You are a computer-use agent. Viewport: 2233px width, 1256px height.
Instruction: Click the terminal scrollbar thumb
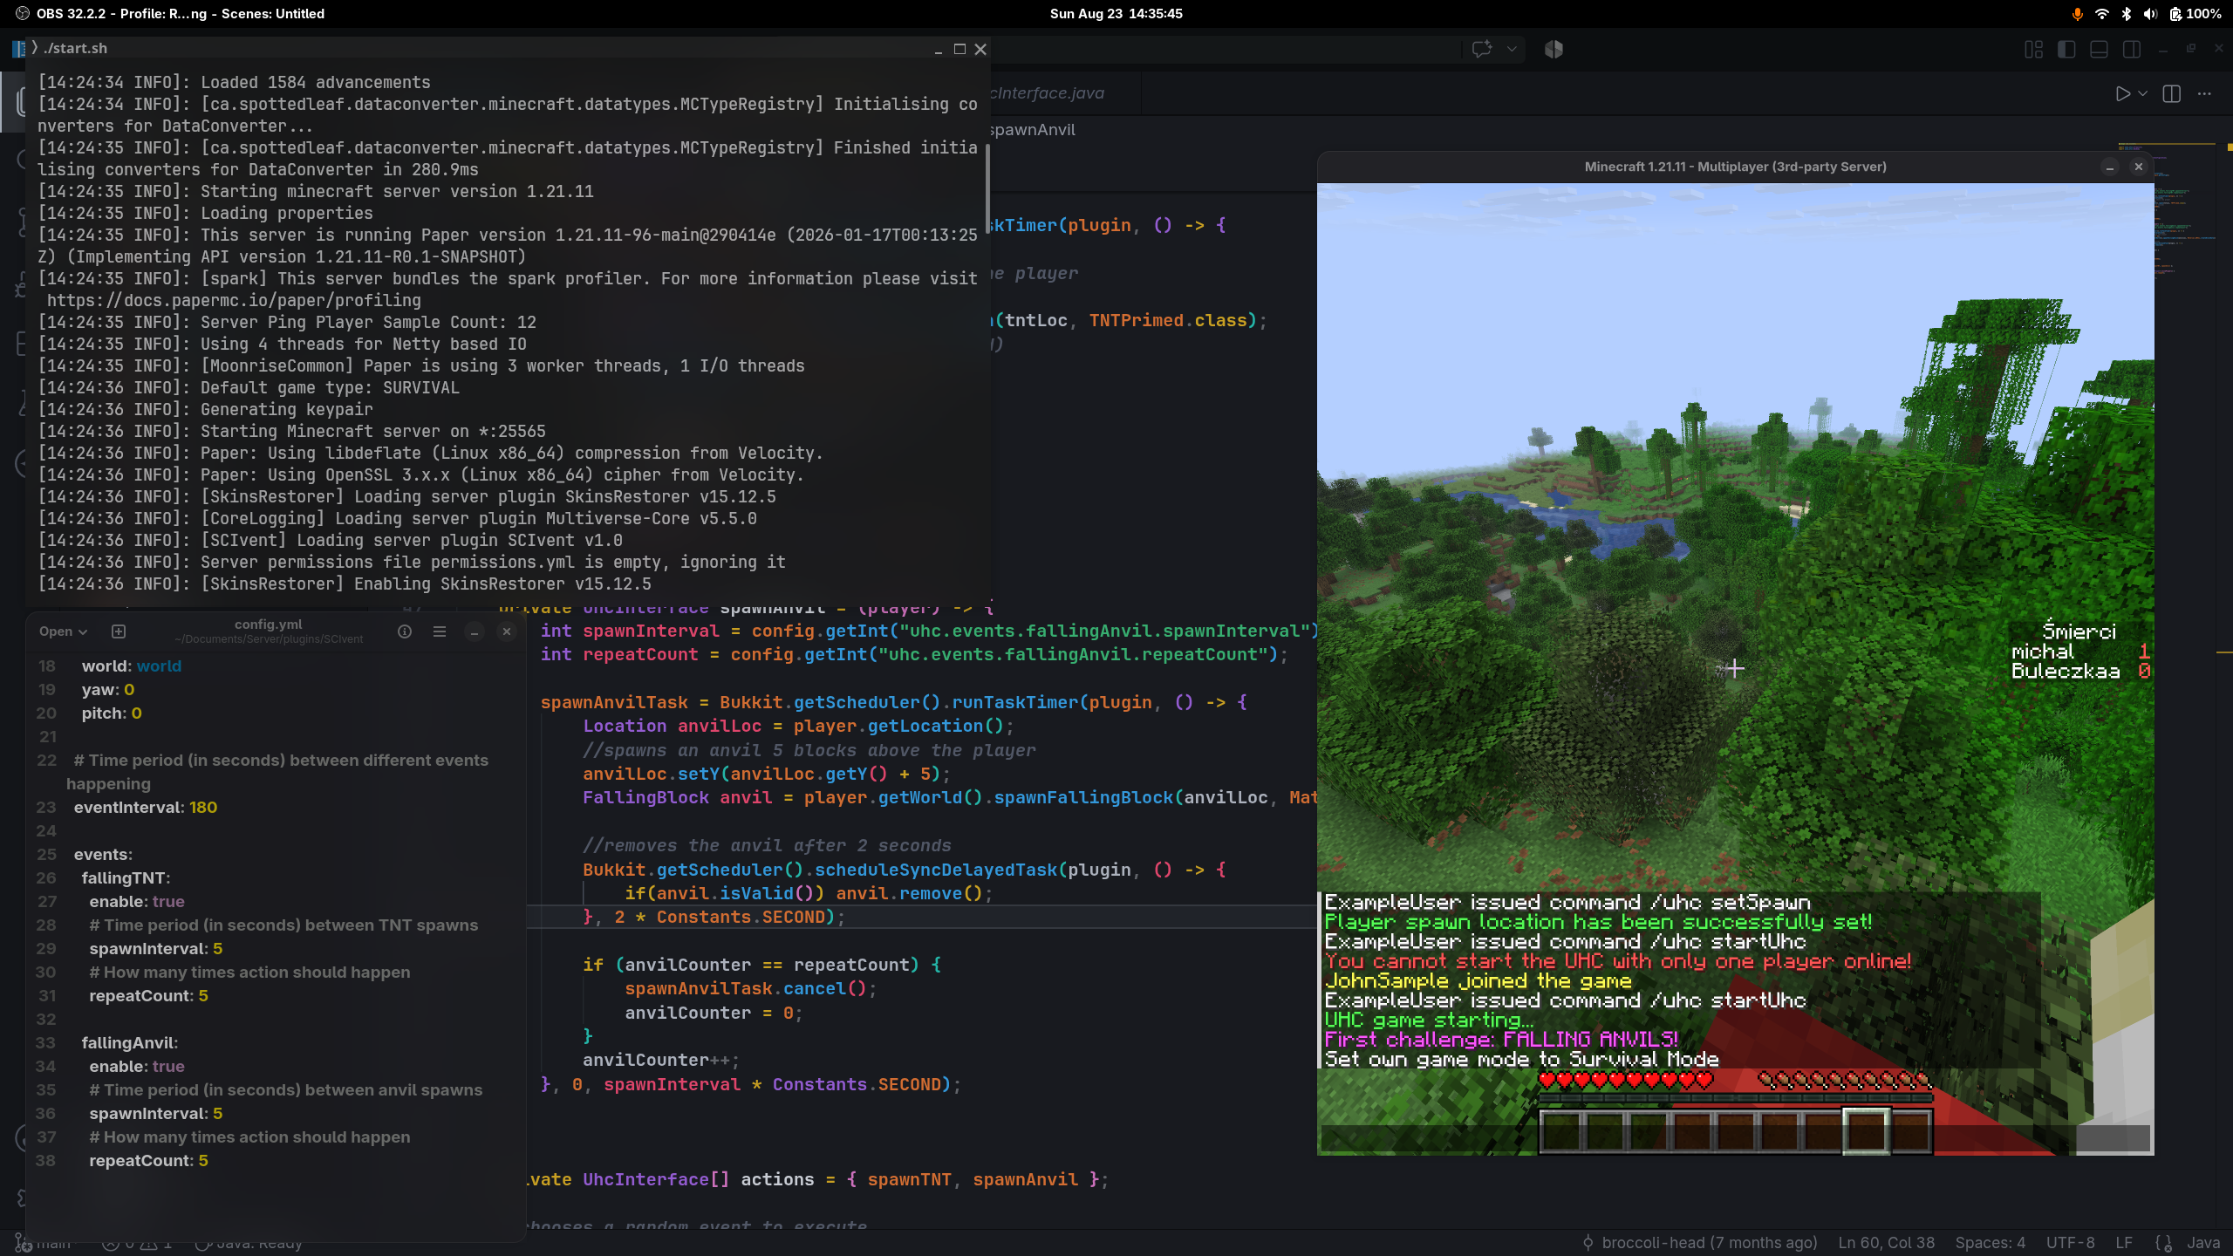tap(987, 188)
